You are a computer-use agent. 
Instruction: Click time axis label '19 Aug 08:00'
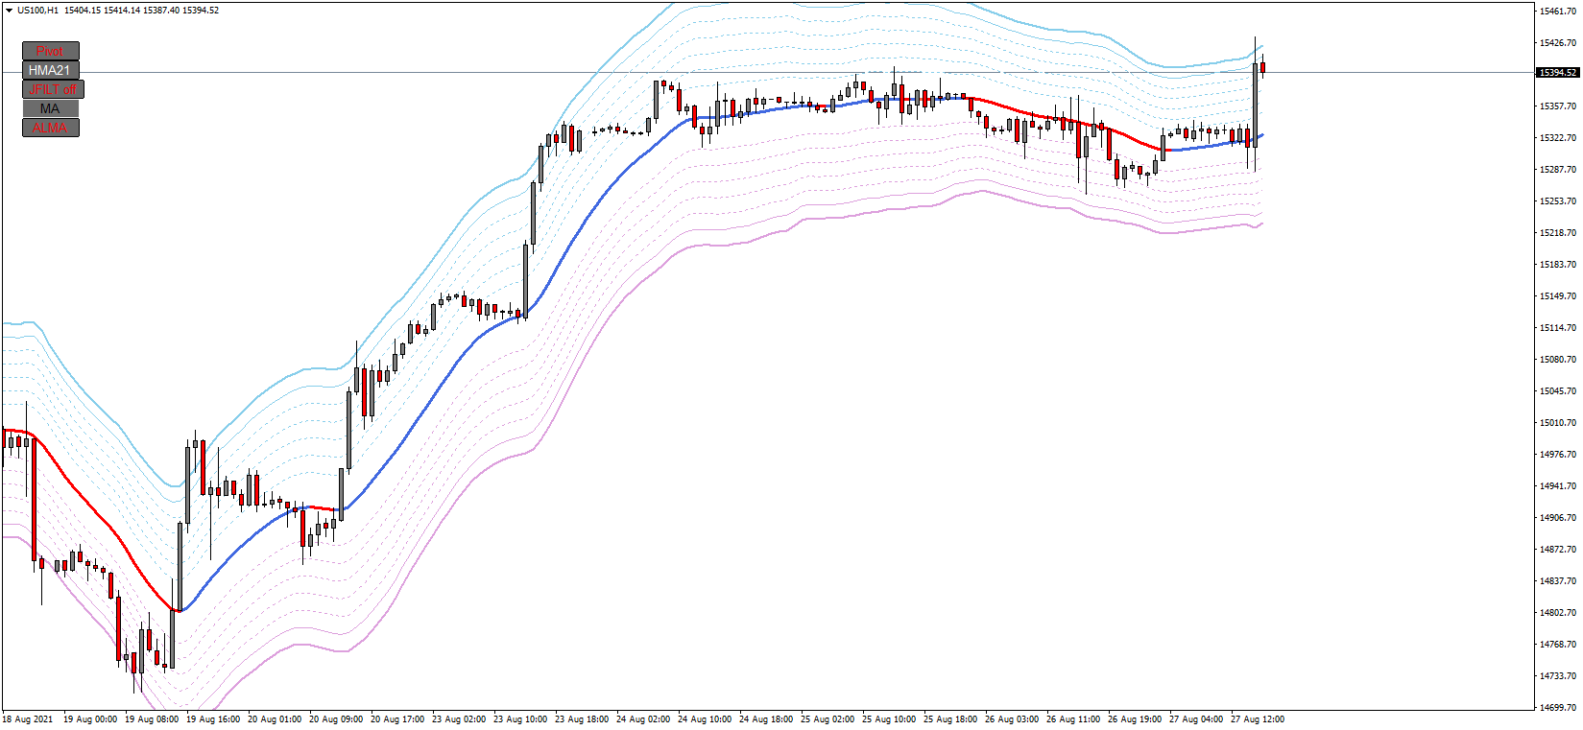pyautogui.click(x=152, y=719)
